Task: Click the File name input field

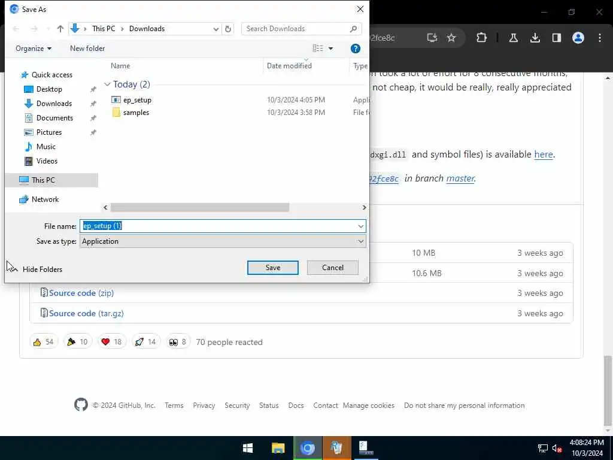Action: point(223,226)
